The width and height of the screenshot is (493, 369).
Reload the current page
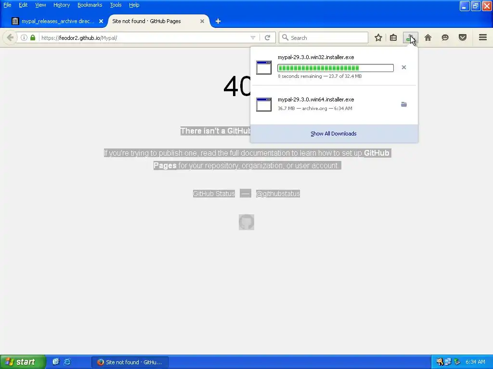tap(268, 37)
